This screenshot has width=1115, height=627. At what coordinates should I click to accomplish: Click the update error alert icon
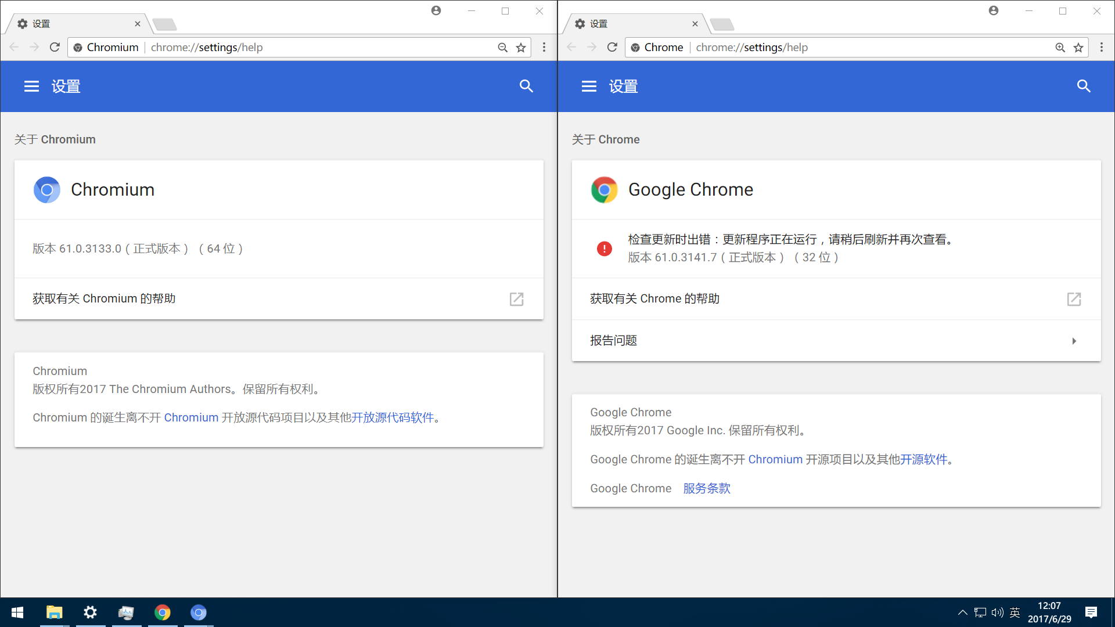(x=604, y=248)
